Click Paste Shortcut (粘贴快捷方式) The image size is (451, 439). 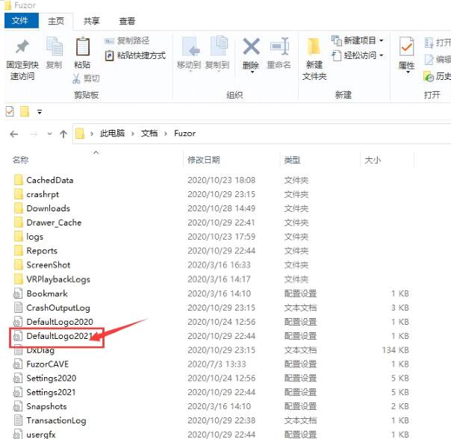(135, 55)
